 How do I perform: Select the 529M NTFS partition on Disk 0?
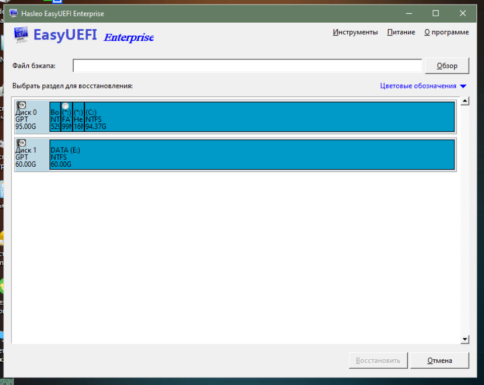click(x=55, y=117)
